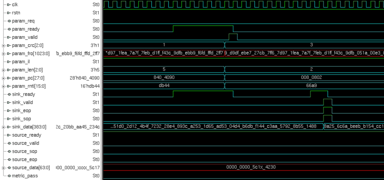The width and height of the screenshot is (384, 180).
Task: Click the signal icon beside sink_ready
Action: point(9,94)
